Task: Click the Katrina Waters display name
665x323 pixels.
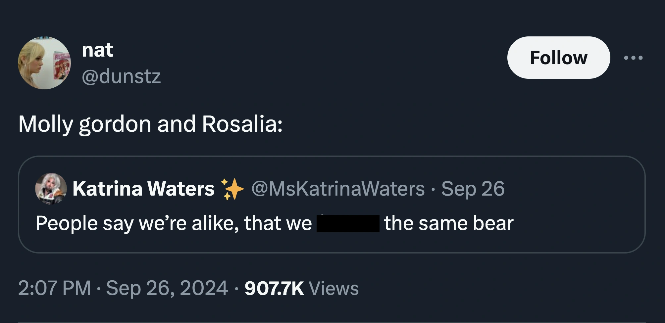Action: [x=143, y=189]
